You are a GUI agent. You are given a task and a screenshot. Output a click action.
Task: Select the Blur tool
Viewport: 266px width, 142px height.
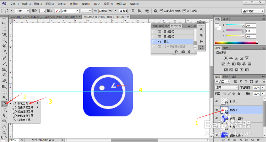[4, 92]
